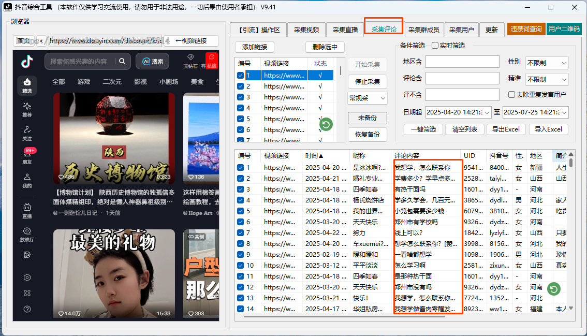Click the link list vertical scrollbar thumb
The image size is (587, 336).
click(340, 70)
